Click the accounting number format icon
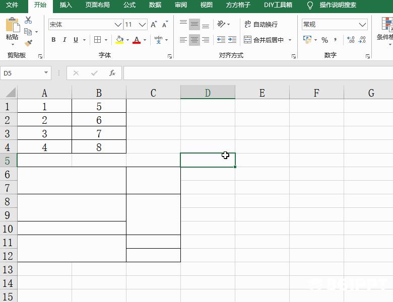 (x=307, y=40)
